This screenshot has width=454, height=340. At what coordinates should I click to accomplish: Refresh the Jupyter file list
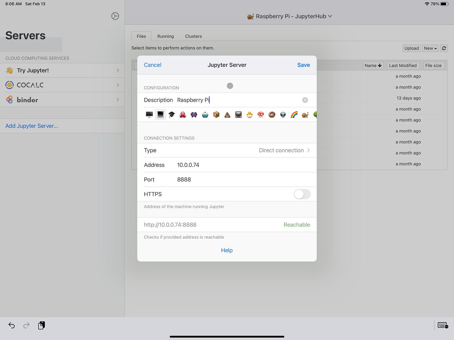(444, 48)
